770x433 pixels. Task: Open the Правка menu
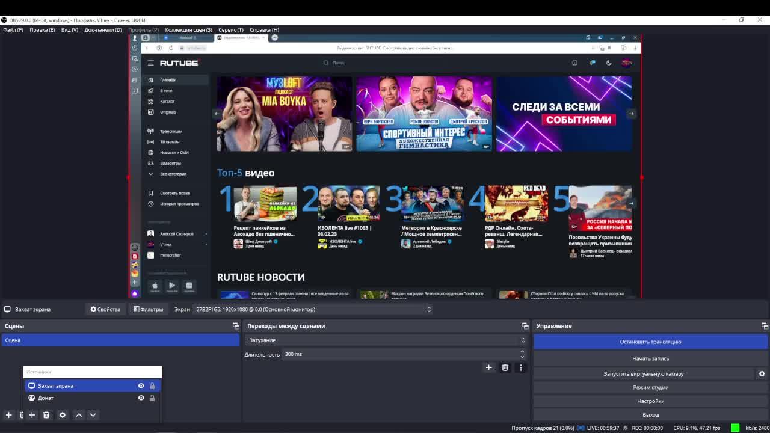[x=42, y=29]
